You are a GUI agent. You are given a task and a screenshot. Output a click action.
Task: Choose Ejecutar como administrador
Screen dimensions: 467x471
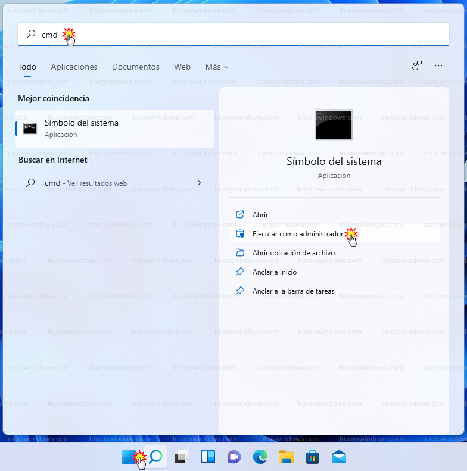(x=298, y=234)
